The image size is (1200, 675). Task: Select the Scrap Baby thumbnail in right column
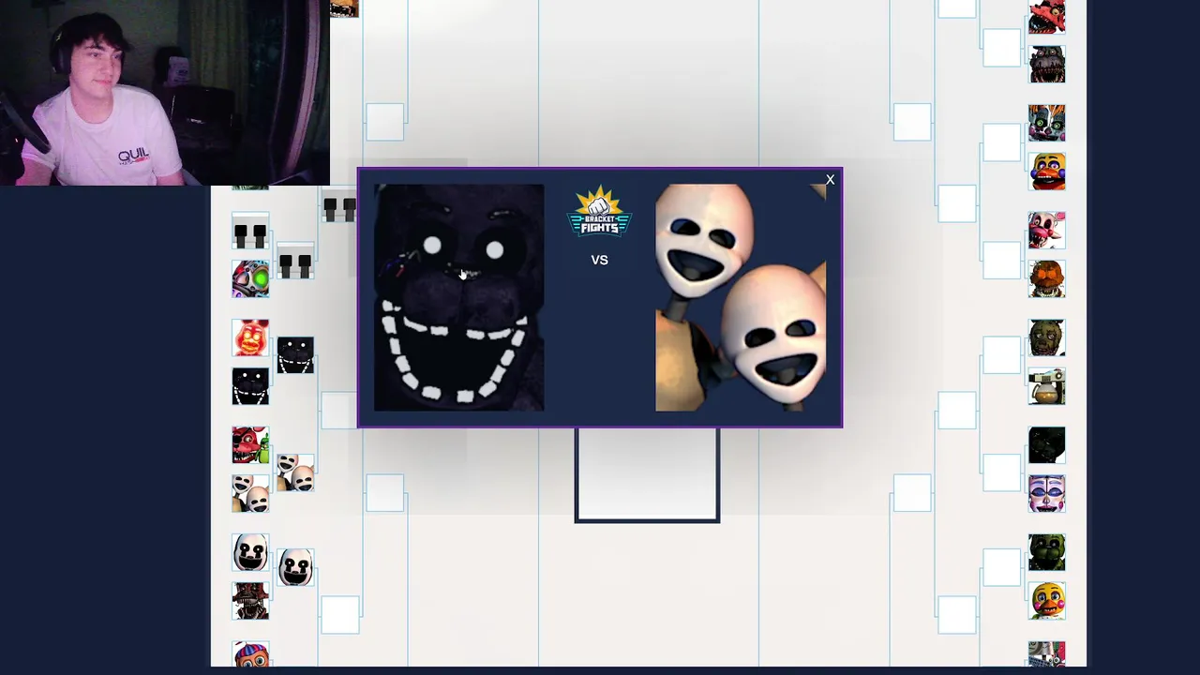tap(1046, 124)
